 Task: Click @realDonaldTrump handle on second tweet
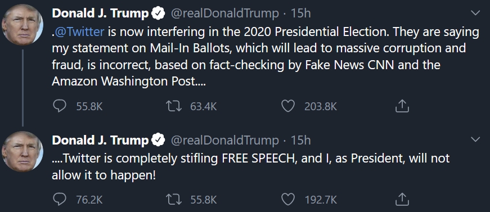tap(224, 140)
